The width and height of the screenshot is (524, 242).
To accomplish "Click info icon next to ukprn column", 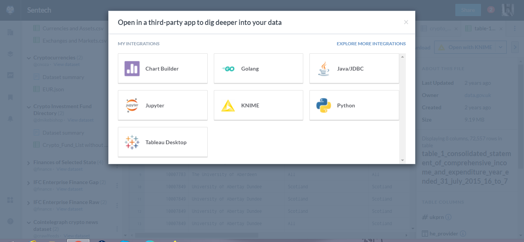I will point(448,217).
